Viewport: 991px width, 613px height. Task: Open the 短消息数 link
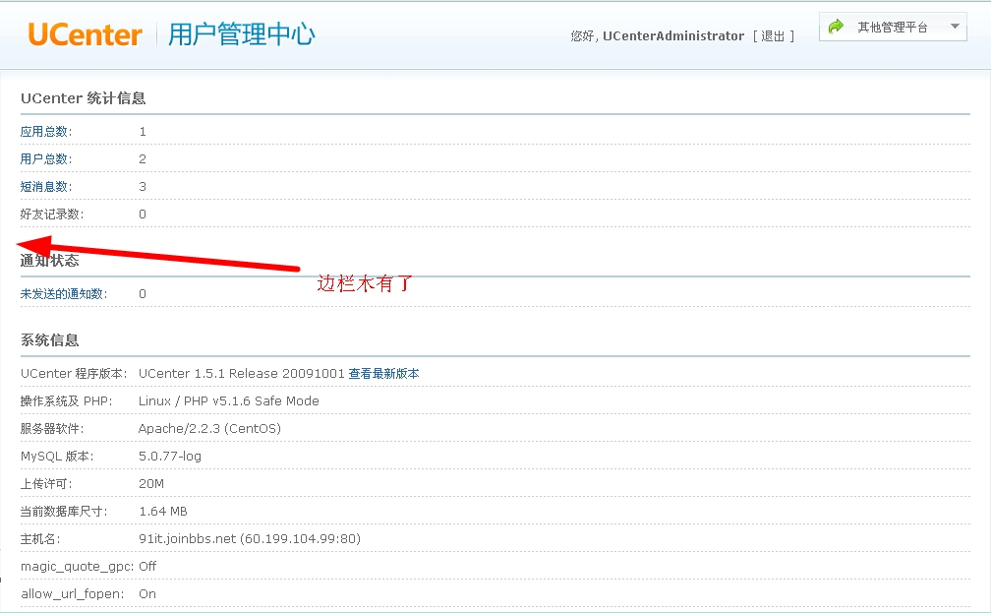point(46,187)
